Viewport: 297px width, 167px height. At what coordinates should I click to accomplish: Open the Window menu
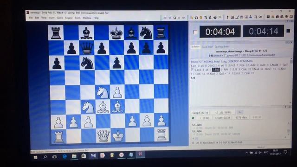(x=87, y=18)
